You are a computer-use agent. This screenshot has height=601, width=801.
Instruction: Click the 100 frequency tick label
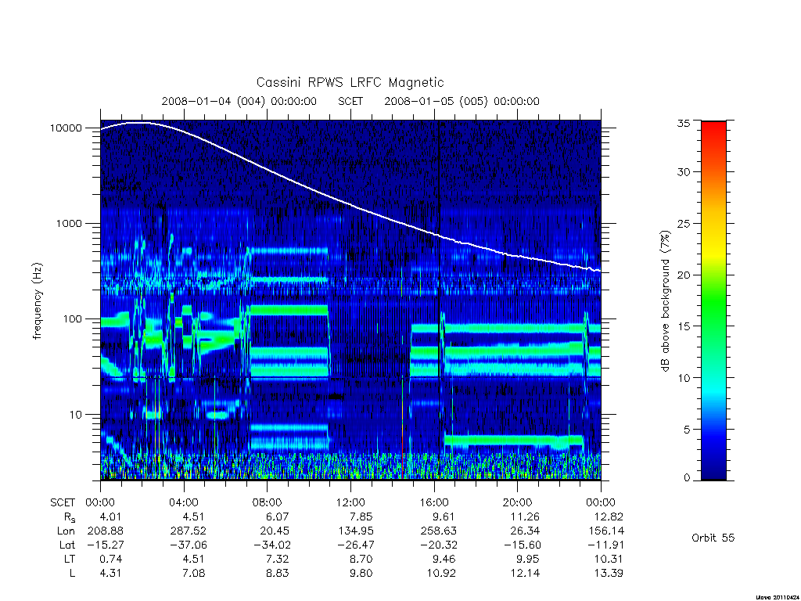(72, 319)
